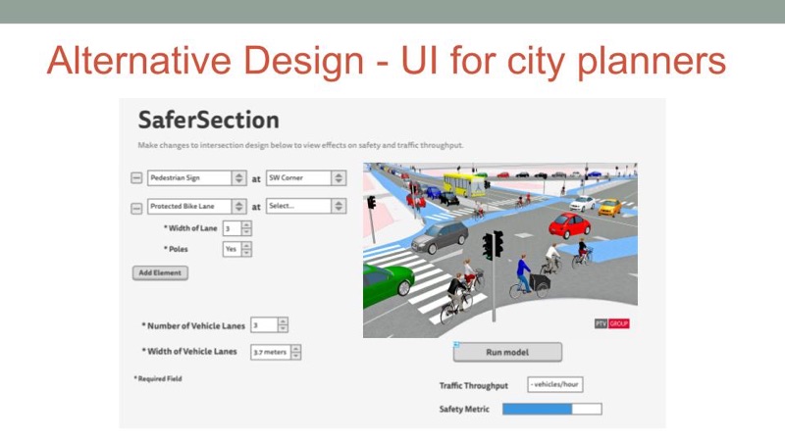Click the SW Corner dropdown arrows

339,178
